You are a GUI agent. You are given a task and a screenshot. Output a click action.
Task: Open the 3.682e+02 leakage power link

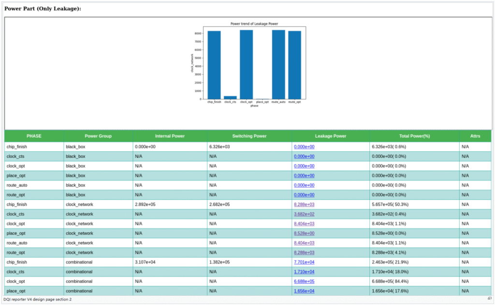pyautogui.click(x=304, y=214)
